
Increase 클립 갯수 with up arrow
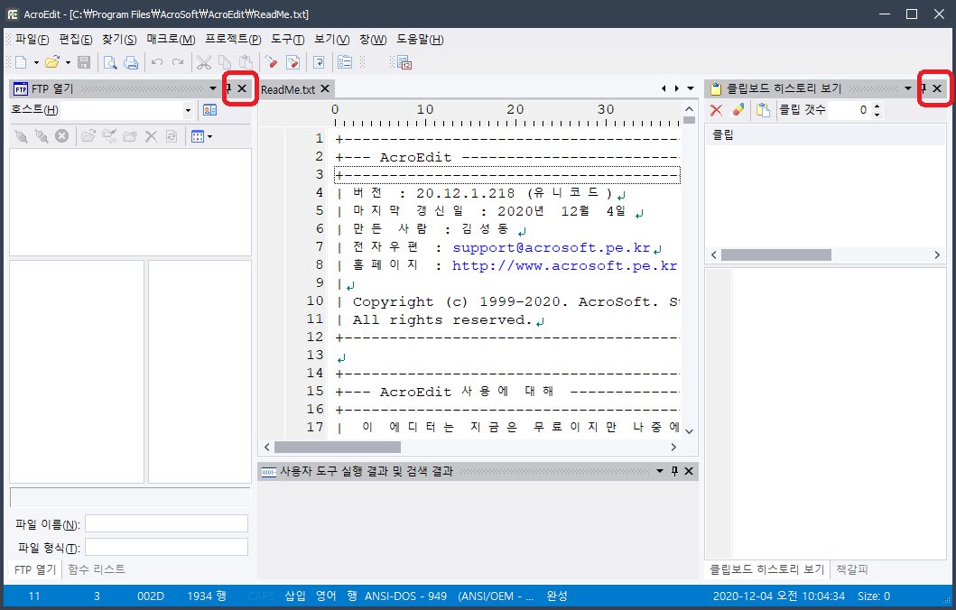(877, 106)
